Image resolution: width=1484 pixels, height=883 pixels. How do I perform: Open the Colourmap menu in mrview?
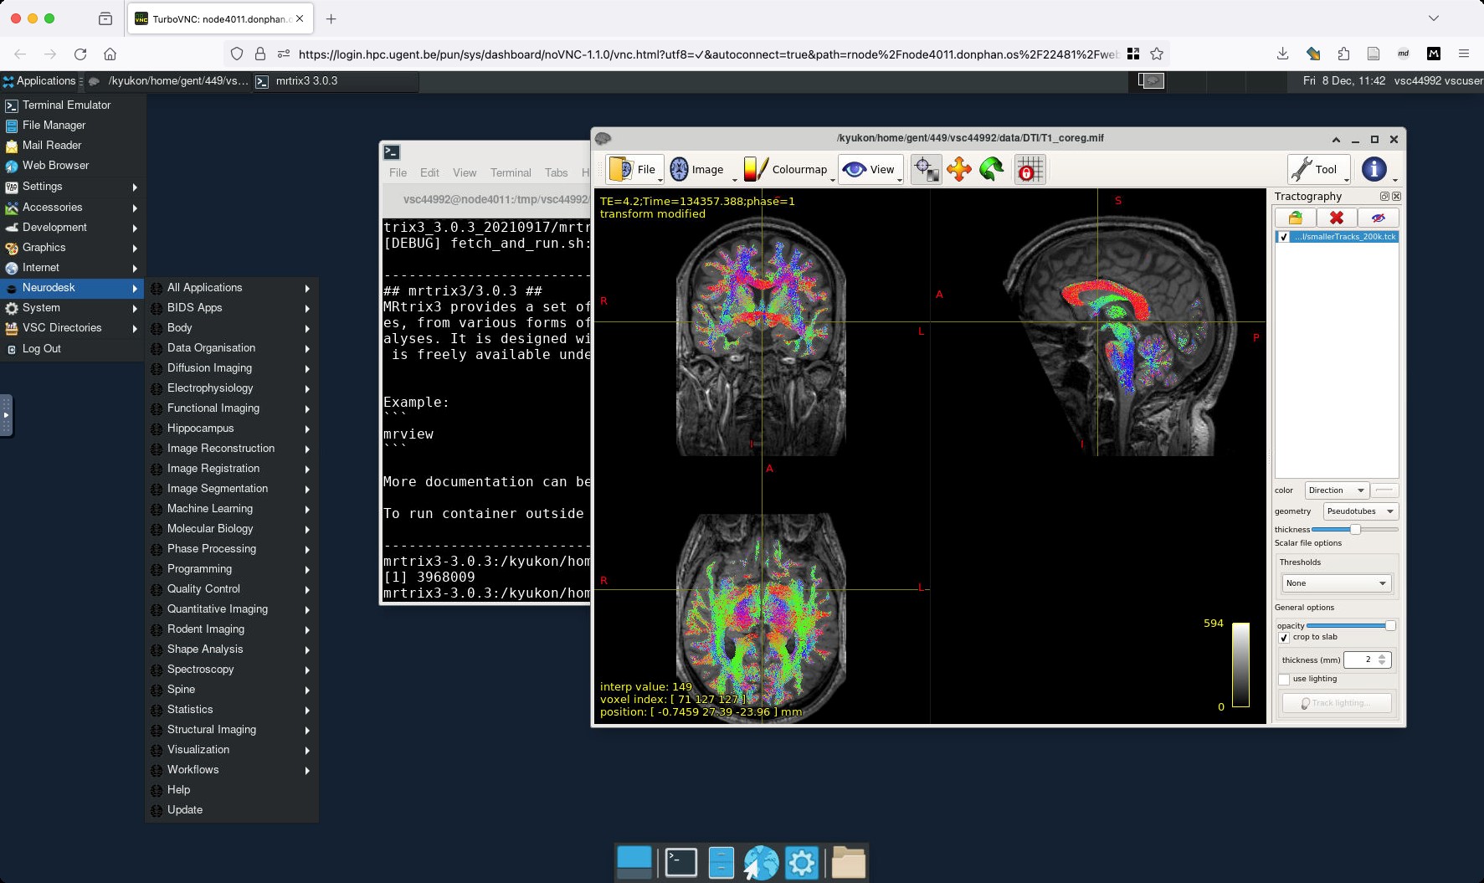pos(787,169)
